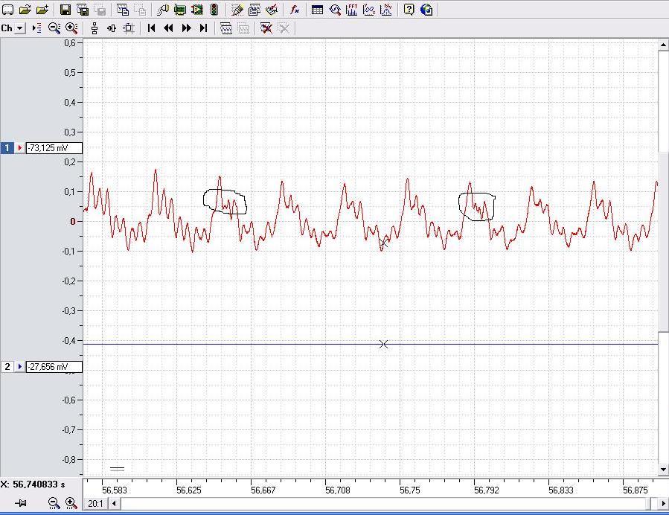Click the fit-to-window scaling icon

pos(129,28)
